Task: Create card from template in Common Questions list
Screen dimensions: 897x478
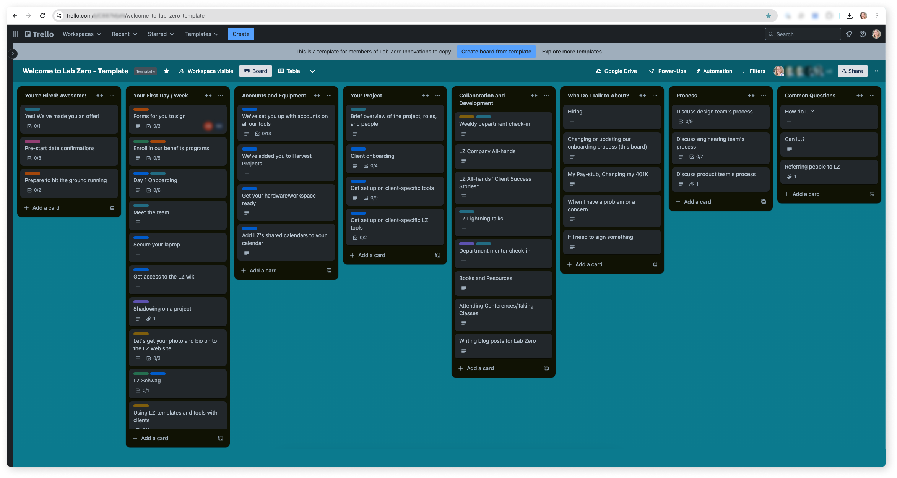Action: click(872, 194)
